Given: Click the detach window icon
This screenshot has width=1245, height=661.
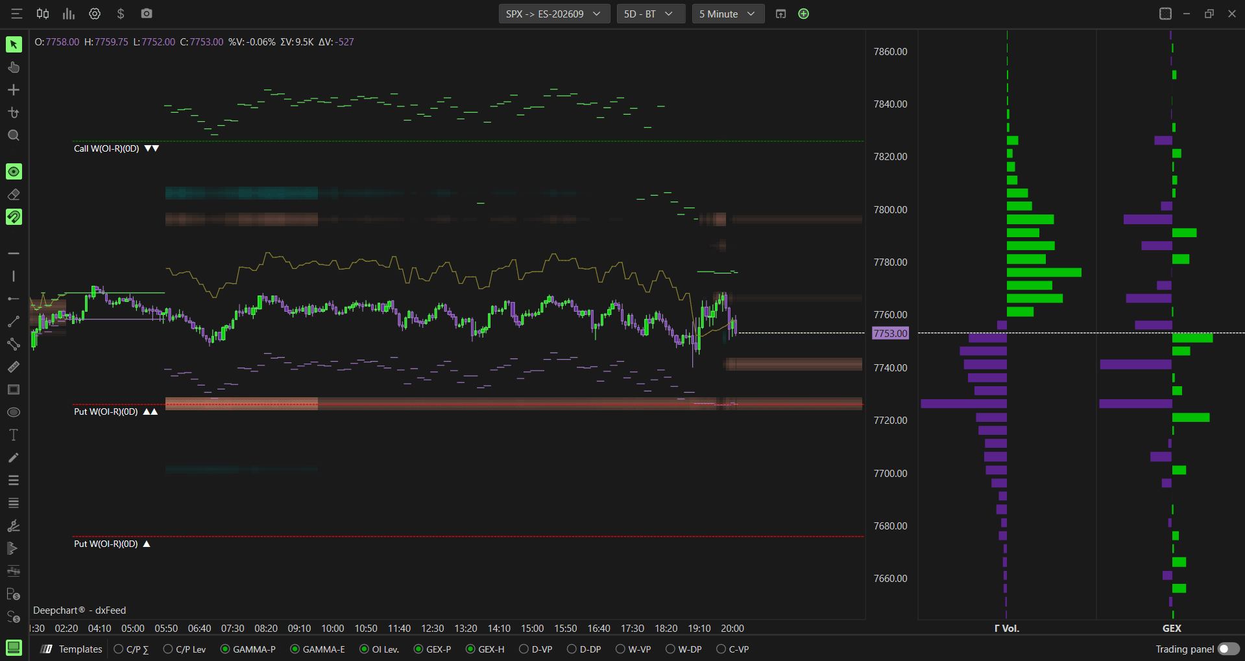Looking at the screenshot, I should (781, 14).
